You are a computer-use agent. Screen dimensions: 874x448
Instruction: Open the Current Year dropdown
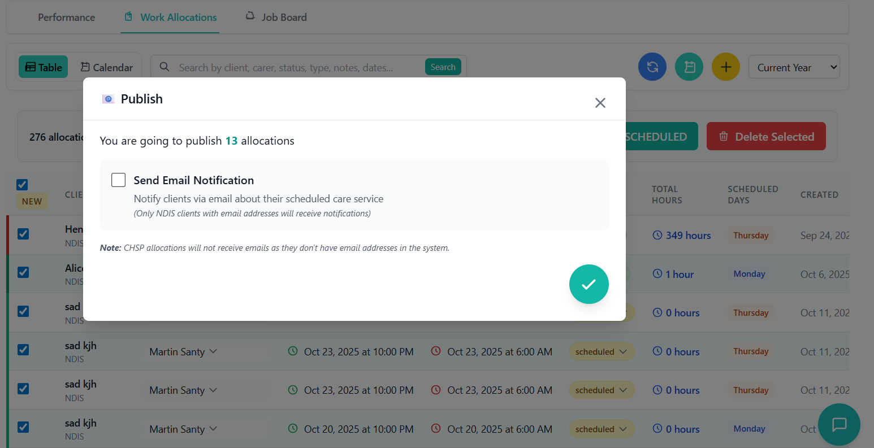(794, 67)
